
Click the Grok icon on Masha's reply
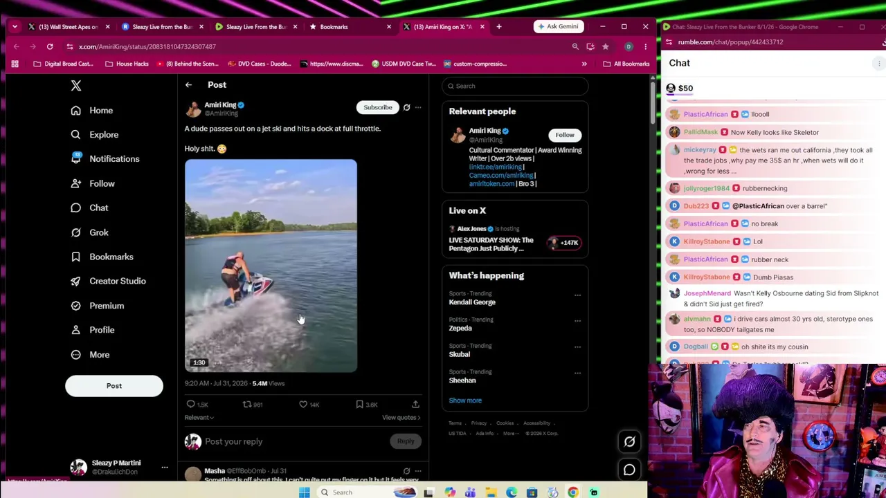point(406,471)
